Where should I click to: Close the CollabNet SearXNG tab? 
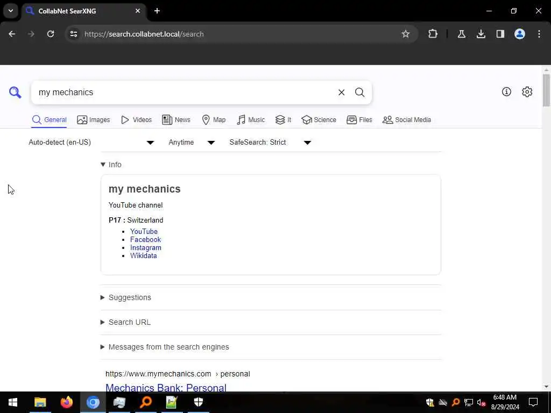click(x=138, y=11)
